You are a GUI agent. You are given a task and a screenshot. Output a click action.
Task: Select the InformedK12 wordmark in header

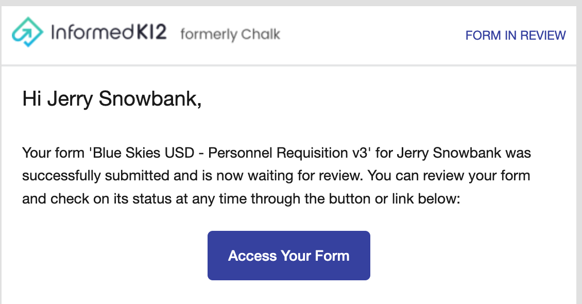pos(109,32)
